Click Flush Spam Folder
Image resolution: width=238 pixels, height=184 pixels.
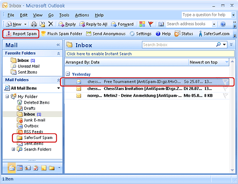[62, 34]
